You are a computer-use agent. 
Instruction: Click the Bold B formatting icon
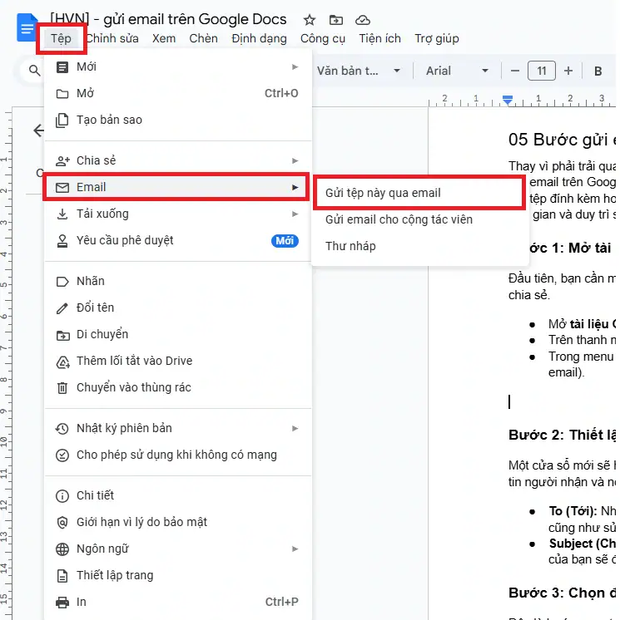[598, 71]
